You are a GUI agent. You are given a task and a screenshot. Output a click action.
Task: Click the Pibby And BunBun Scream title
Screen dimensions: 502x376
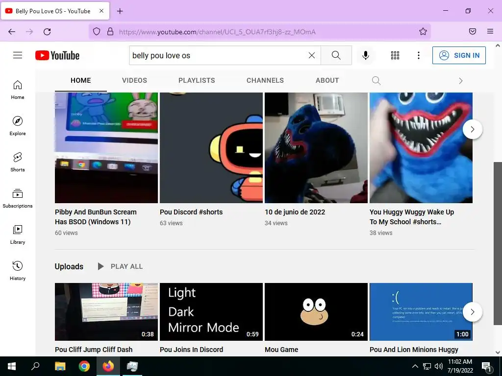pyautogui.click(x=96, y=217)
